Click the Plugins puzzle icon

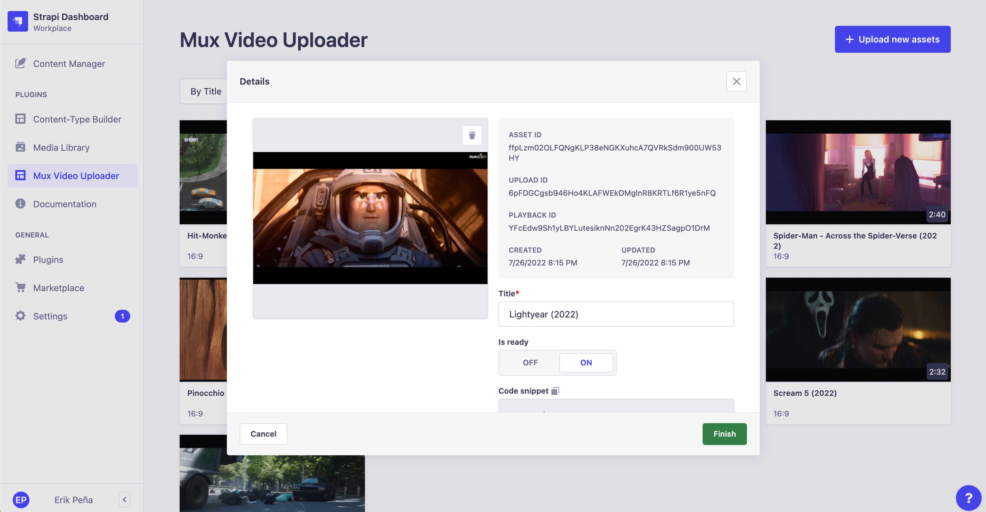click(x=20, y=259)
